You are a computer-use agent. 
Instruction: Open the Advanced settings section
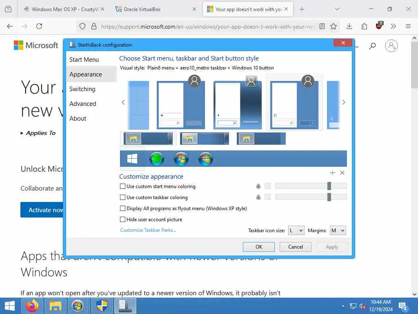coord(91,103)
